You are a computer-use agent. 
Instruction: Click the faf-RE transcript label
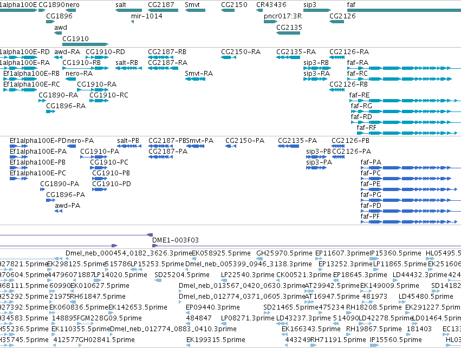pyautogui.click(x=359, y=95)
